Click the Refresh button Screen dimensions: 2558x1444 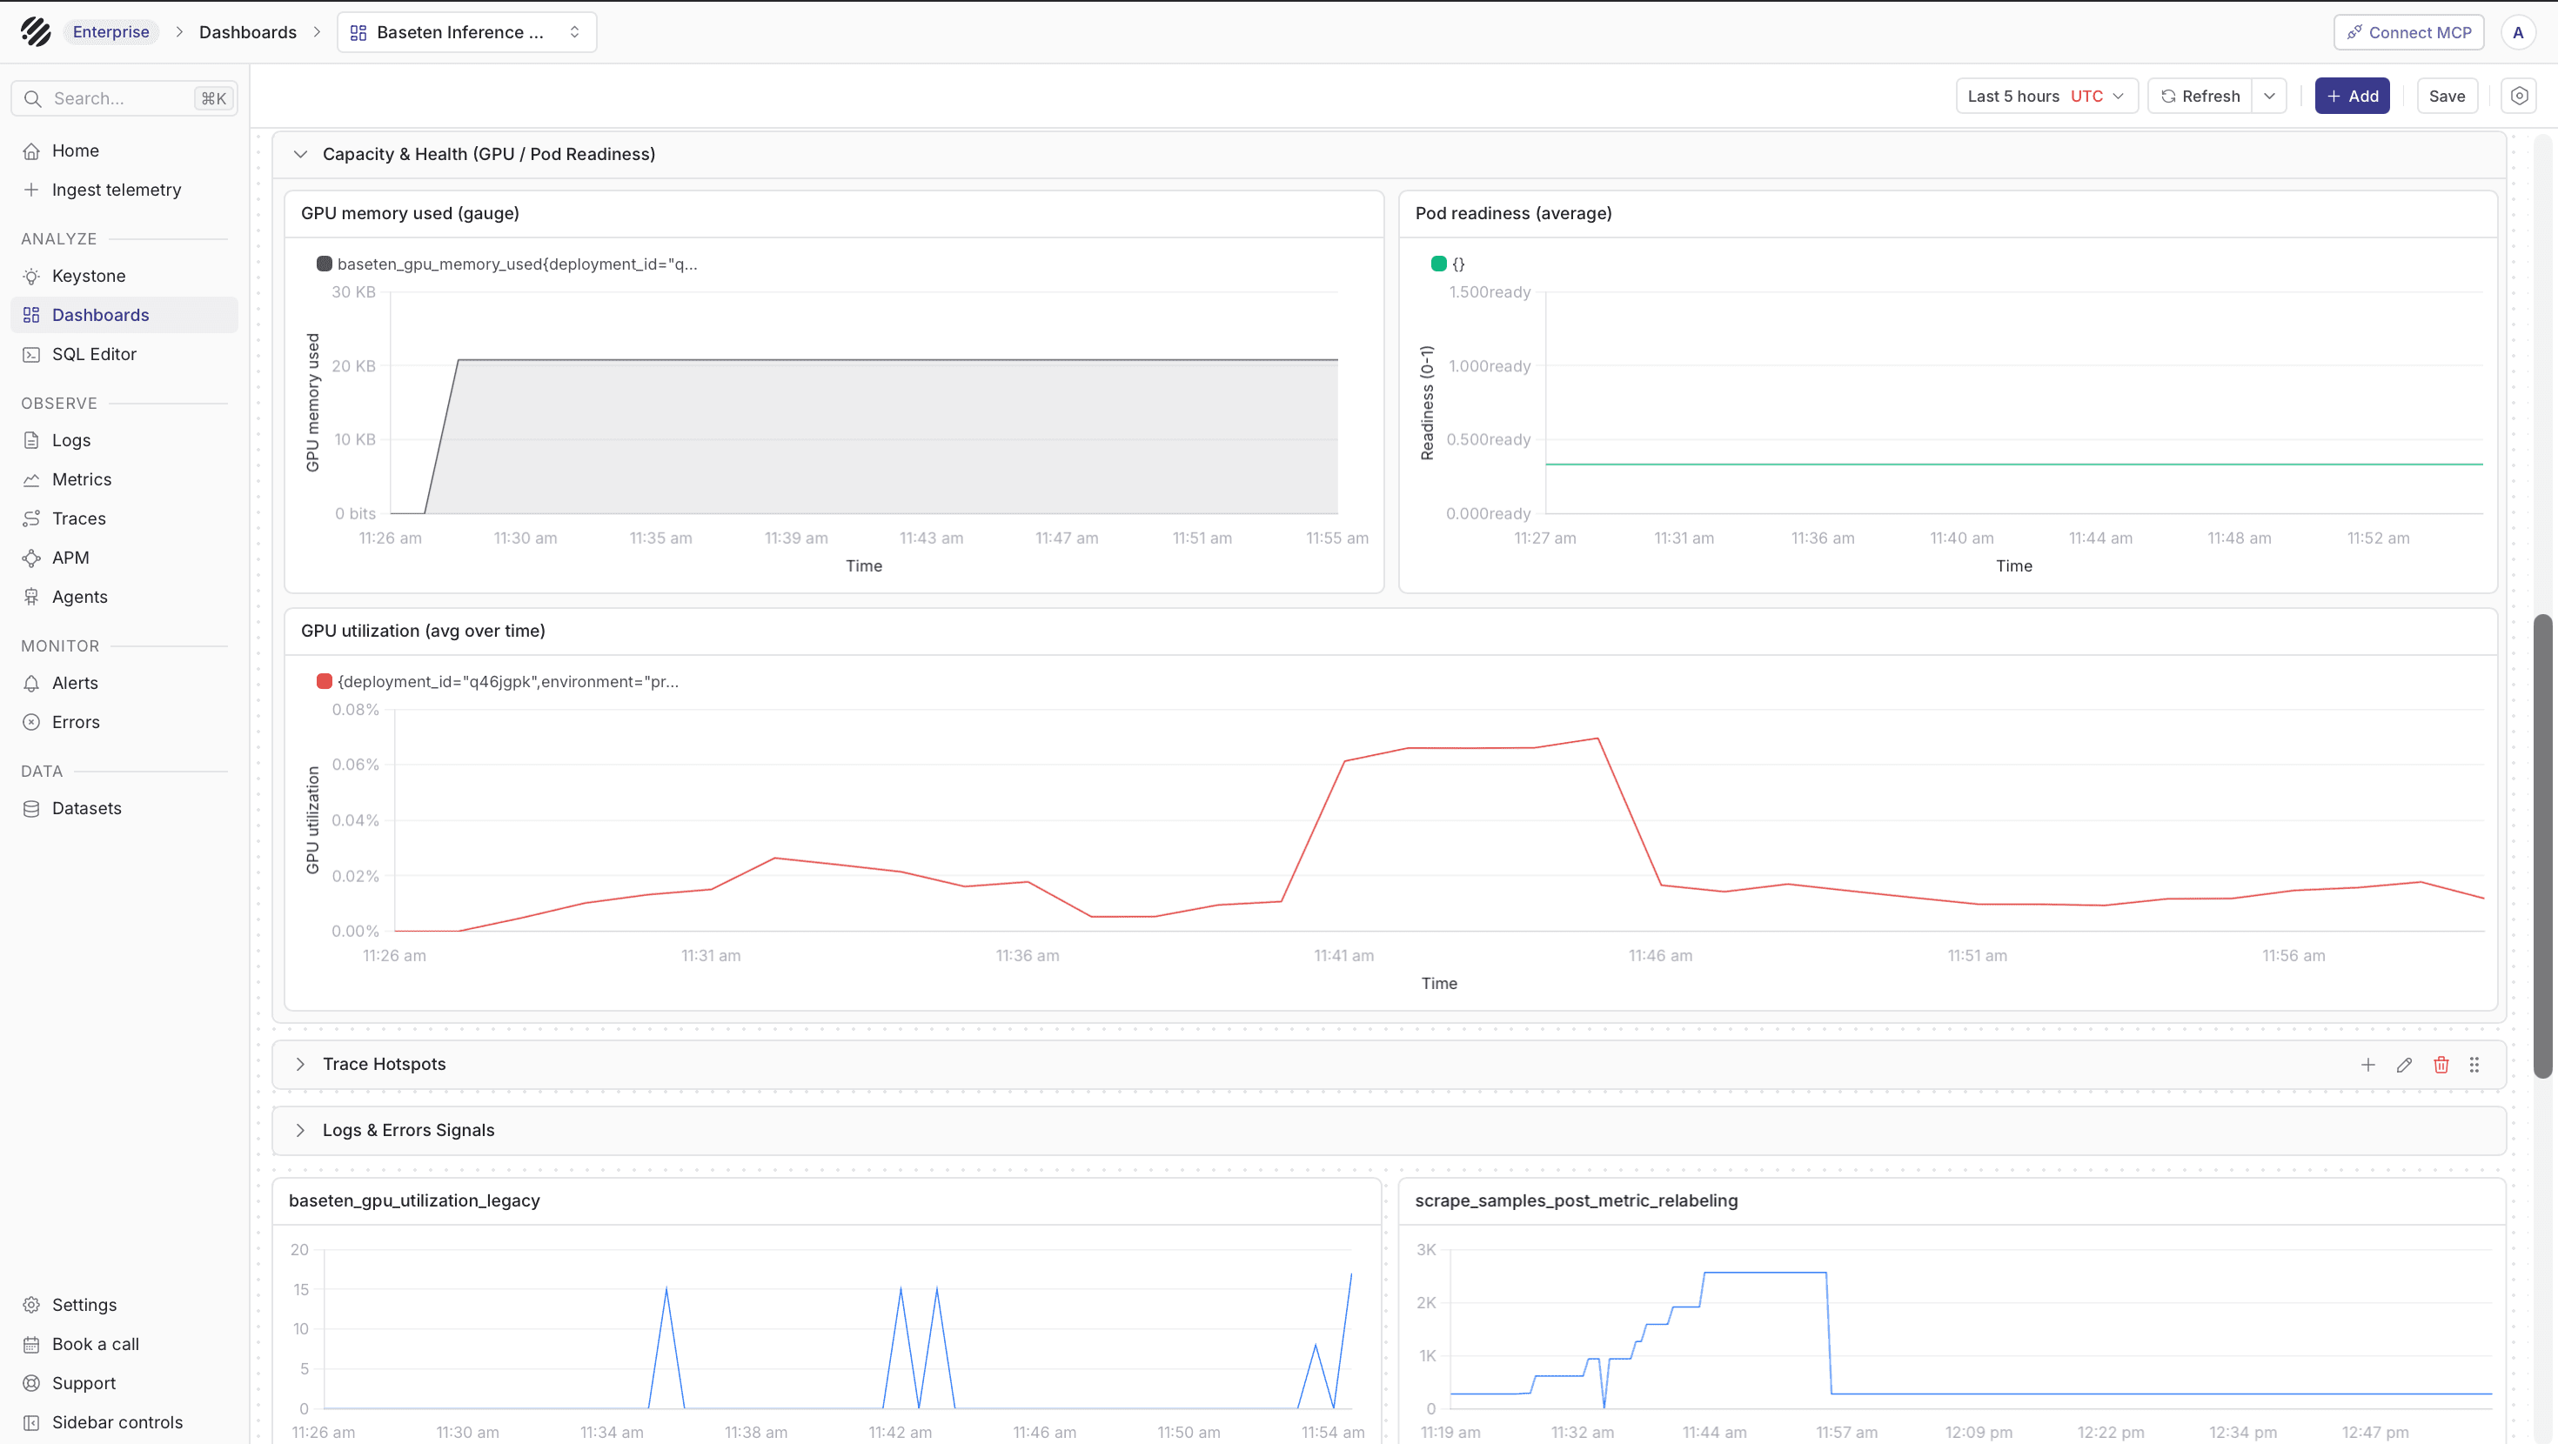2200,97
